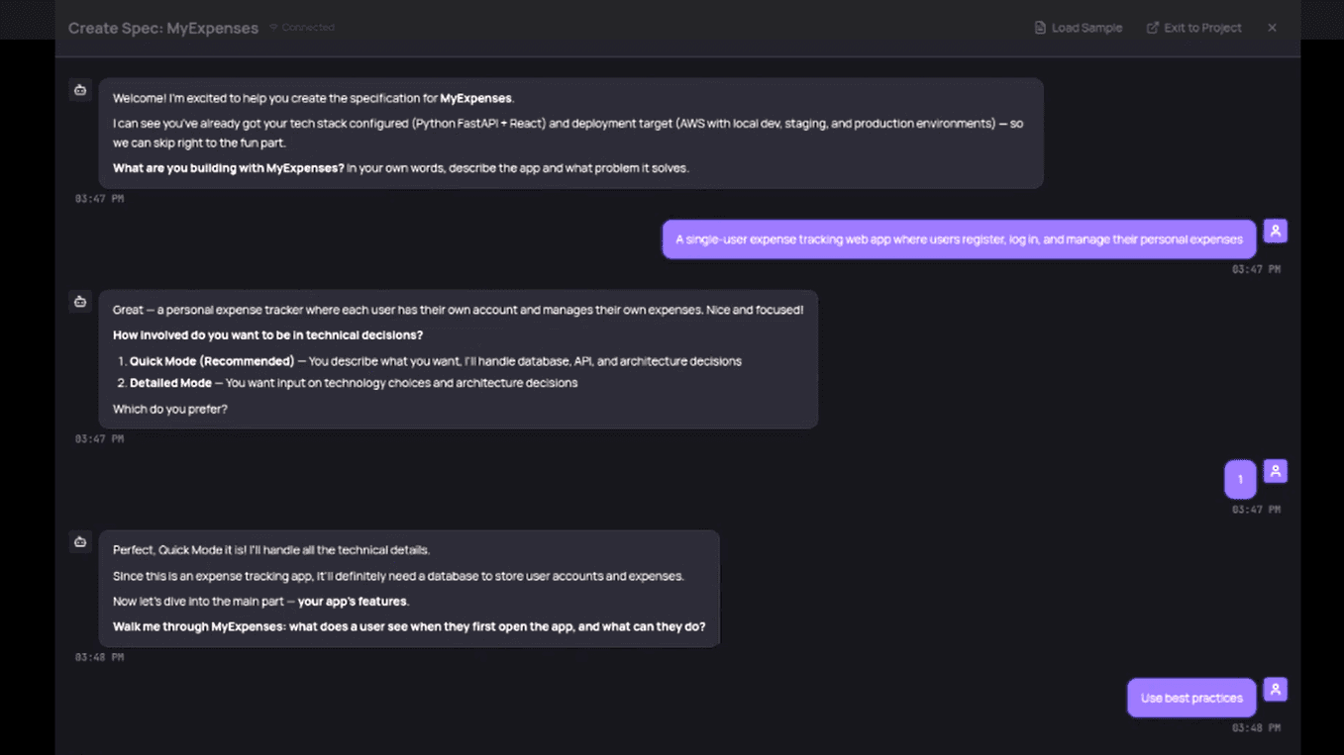Click the "Walk me through MyExpenses" question text

(x=409, y=626)
